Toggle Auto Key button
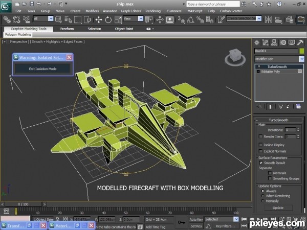The height and width of the screenshot is (230, 307). [196, 219]
